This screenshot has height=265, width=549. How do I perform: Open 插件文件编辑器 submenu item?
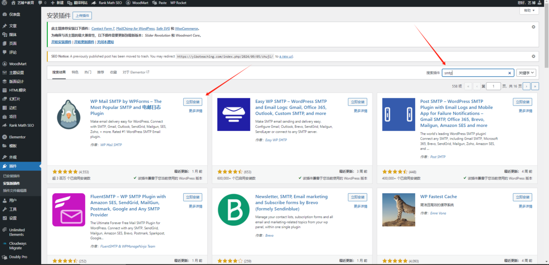(x=15, y=191)
